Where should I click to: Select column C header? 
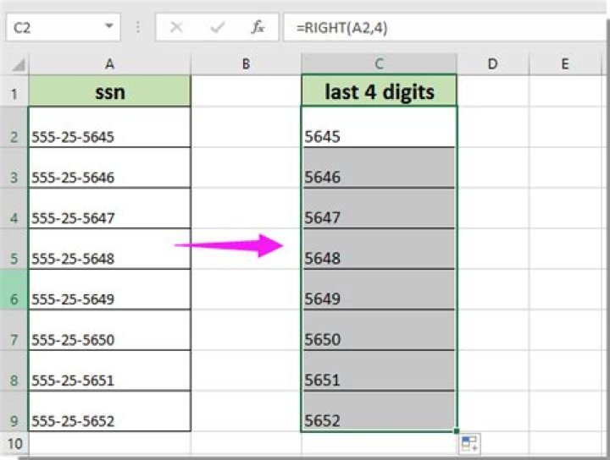tap(379, 63)
